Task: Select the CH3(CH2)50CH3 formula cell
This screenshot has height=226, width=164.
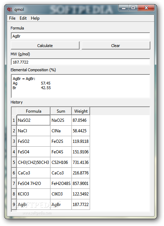Action: pos(33,162)
